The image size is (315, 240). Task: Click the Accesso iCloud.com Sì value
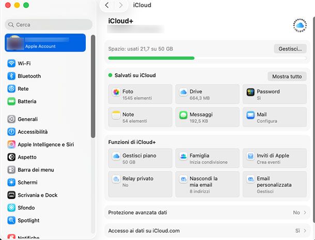(297, 231)
